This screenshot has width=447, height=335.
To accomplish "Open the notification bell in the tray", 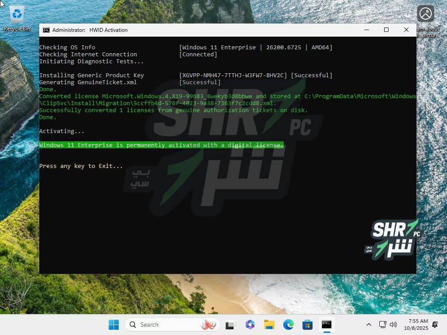I will 435,325.
